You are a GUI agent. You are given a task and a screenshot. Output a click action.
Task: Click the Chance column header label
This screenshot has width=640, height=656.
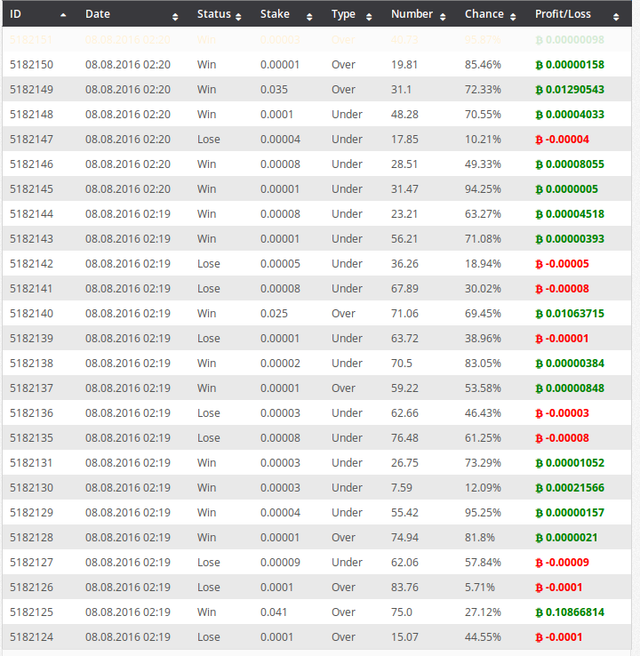[x=484, y=14]
